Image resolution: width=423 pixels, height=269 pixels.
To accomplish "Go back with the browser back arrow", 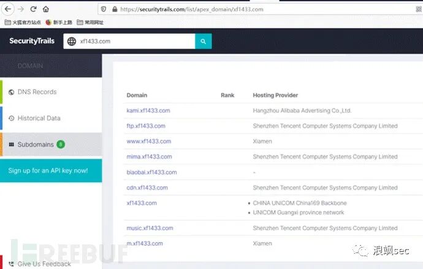I will pyautogui.click(x=8, y=9).
